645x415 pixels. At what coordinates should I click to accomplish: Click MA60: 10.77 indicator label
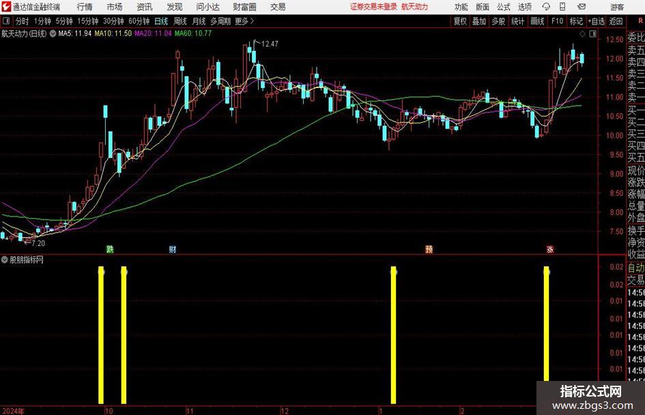point(193,33)
